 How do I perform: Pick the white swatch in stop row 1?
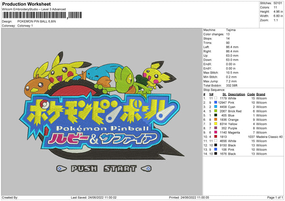216,98
